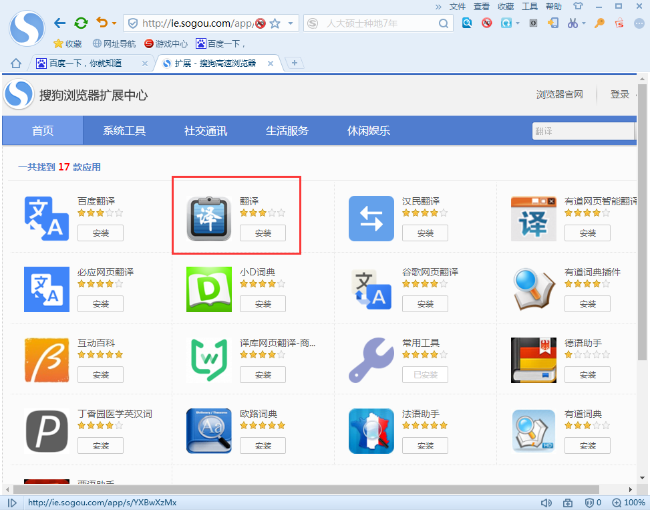Click the green page refresh icon
The image size is (650, 510).
point(81,22)
